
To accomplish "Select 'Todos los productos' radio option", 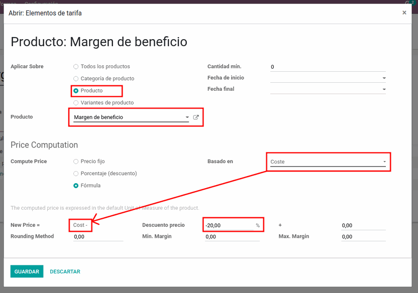I will tap(76, 67).
